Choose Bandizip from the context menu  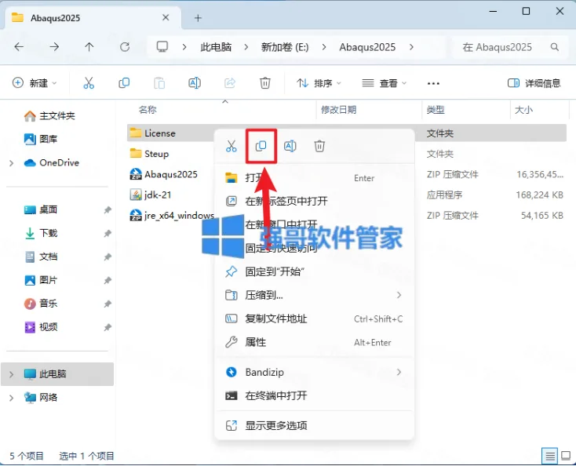coord(314,373)
